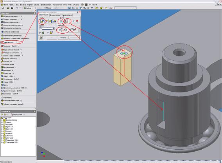Select the Angle constraint type icon
Image resolution: width=222 pixels, height=163 pixels.
[x=46, y=21]
